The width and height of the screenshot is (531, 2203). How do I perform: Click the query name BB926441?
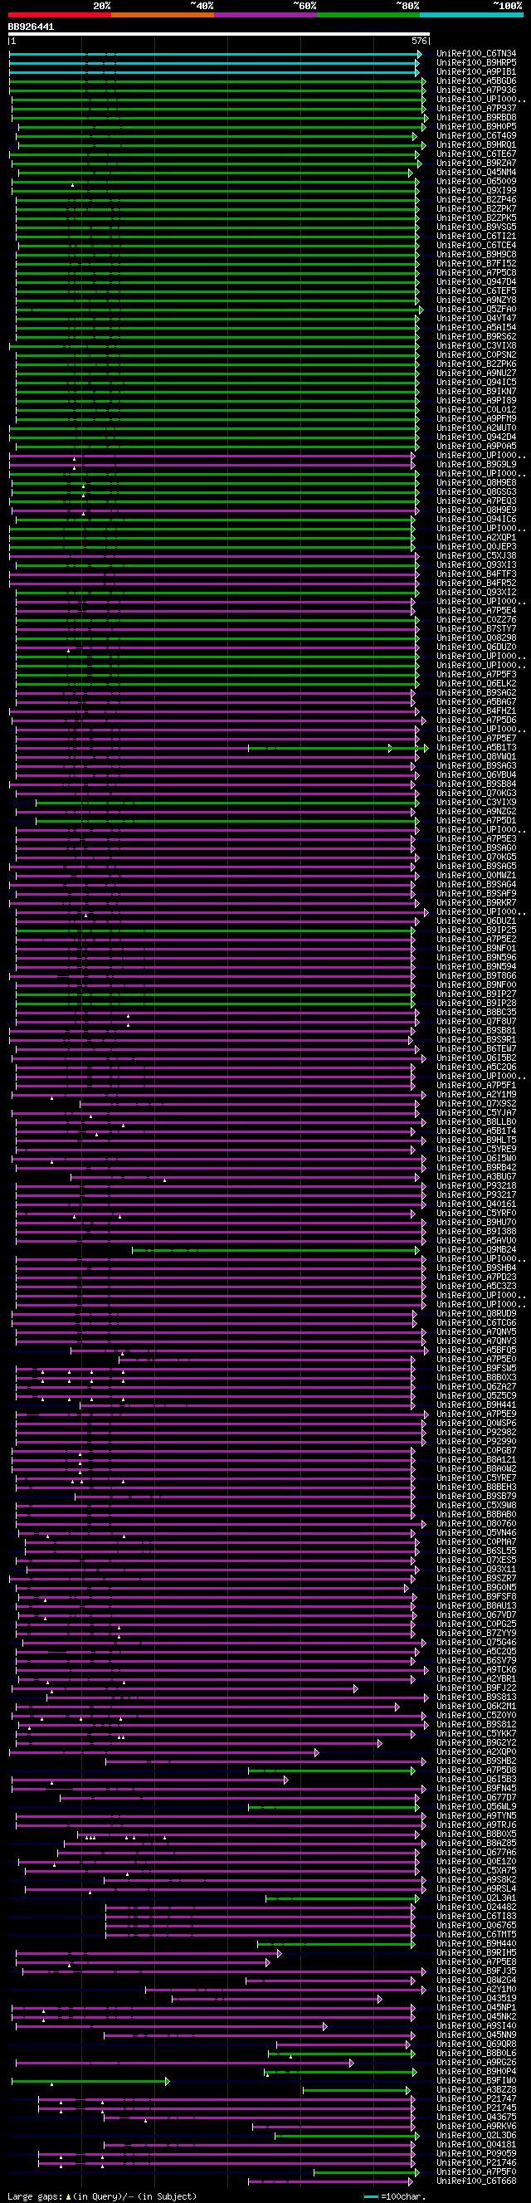pyautogui.click(x=31, y=27)
